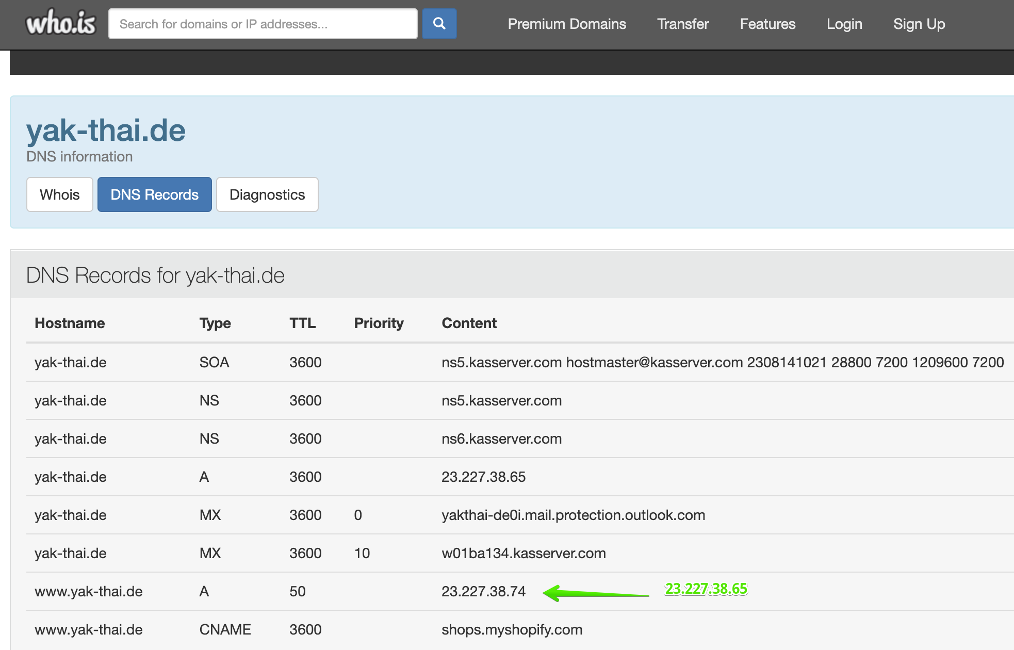
Task: Open the Diagnostics tab
Action: pos(267,194)
